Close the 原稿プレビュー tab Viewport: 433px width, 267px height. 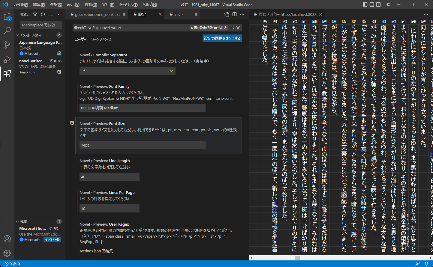pos(320,14)
